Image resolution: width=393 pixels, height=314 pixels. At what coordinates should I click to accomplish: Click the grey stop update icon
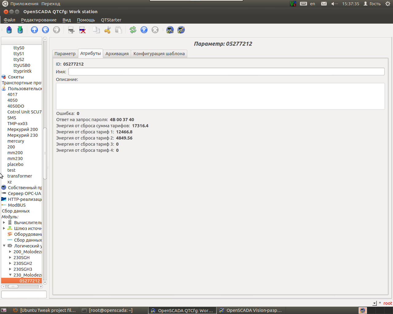[x=155, y=30]
